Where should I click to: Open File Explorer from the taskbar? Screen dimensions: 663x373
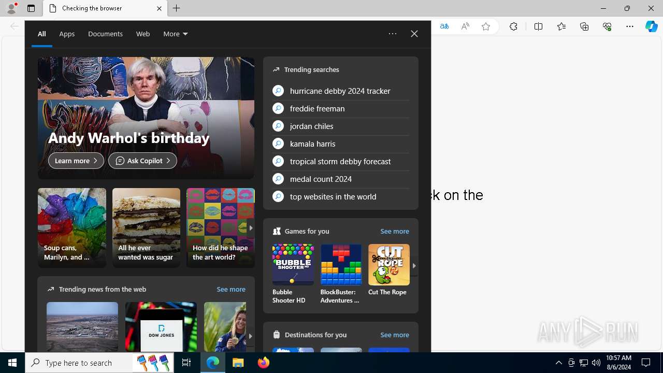(x=238, y=363)
